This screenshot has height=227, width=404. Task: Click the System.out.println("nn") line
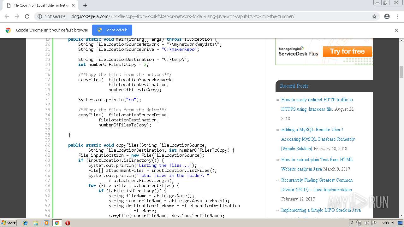coord(110,100)
